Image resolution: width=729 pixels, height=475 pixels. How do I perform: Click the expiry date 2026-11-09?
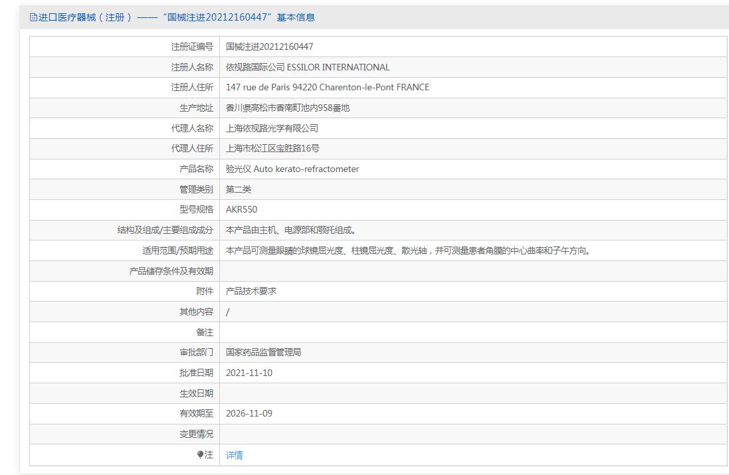click(249, 413)
